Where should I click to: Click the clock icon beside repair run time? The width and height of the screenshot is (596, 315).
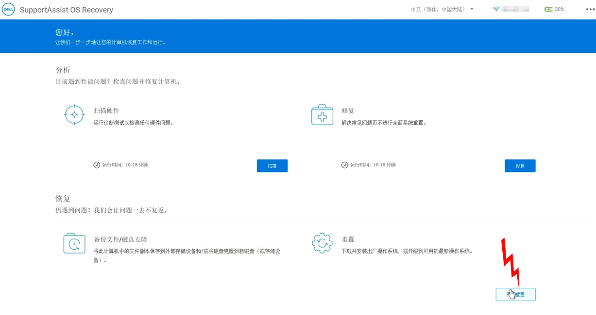point(344,165)
